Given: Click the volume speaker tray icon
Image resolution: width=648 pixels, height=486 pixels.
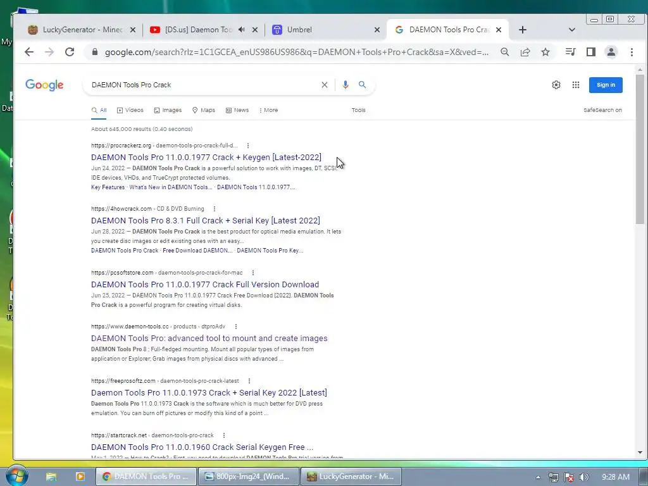Looking at the screenshot, I should pyautogui.click(x=583, y=477).
